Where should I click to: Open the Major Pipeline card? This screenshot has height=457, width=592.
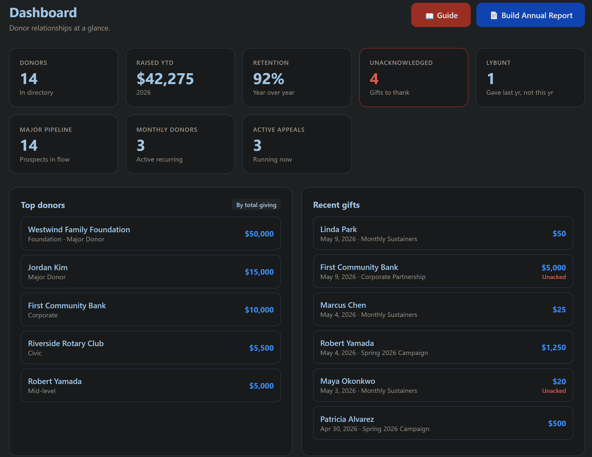[64, 144]
